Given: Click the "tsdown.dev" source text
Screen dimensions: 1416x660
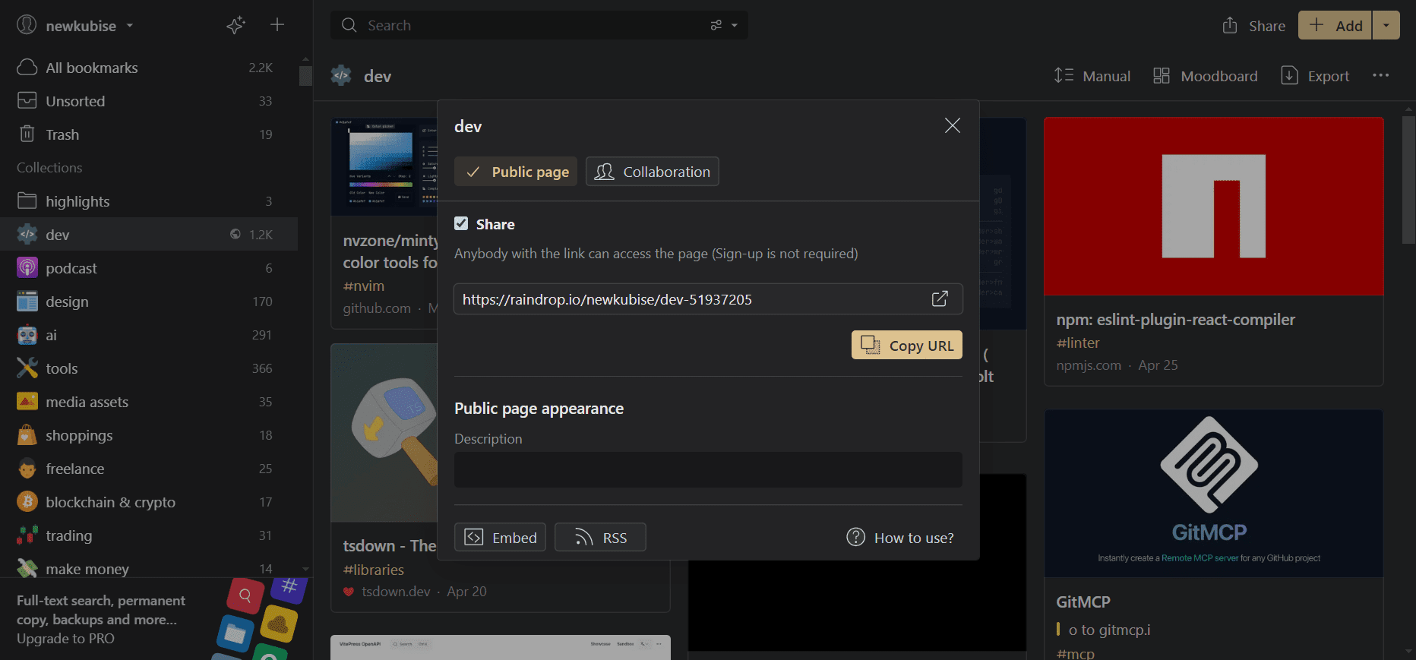Looking at the screenshot, I should [396, 592].
